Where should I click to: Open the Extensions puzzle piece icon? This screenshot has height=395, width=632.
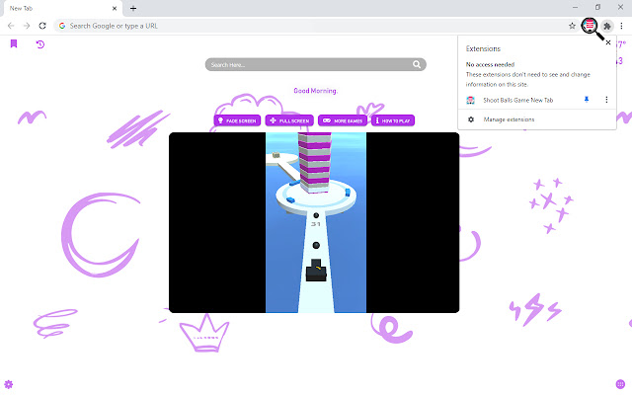click(607, 26)
